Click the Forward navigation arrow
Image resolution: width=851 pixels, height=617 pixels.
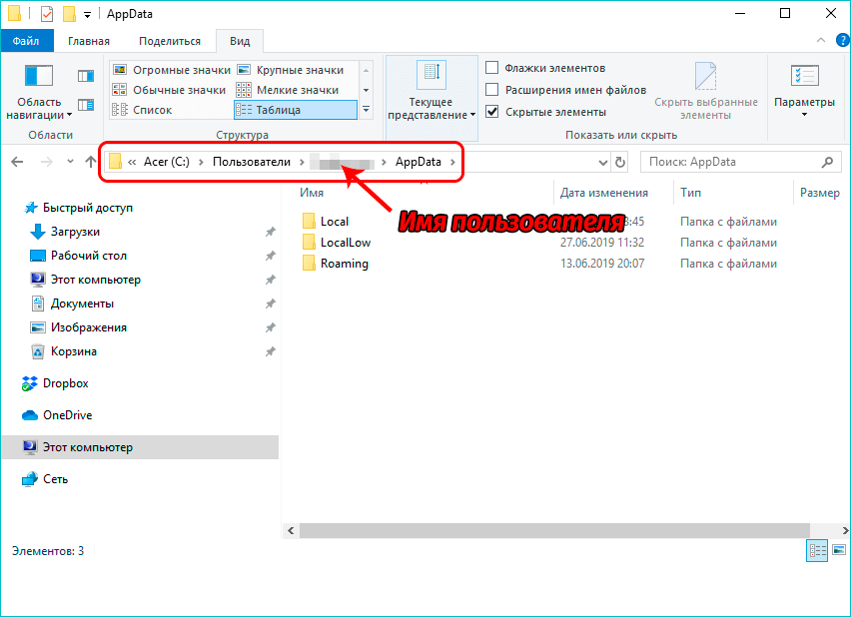47,162
